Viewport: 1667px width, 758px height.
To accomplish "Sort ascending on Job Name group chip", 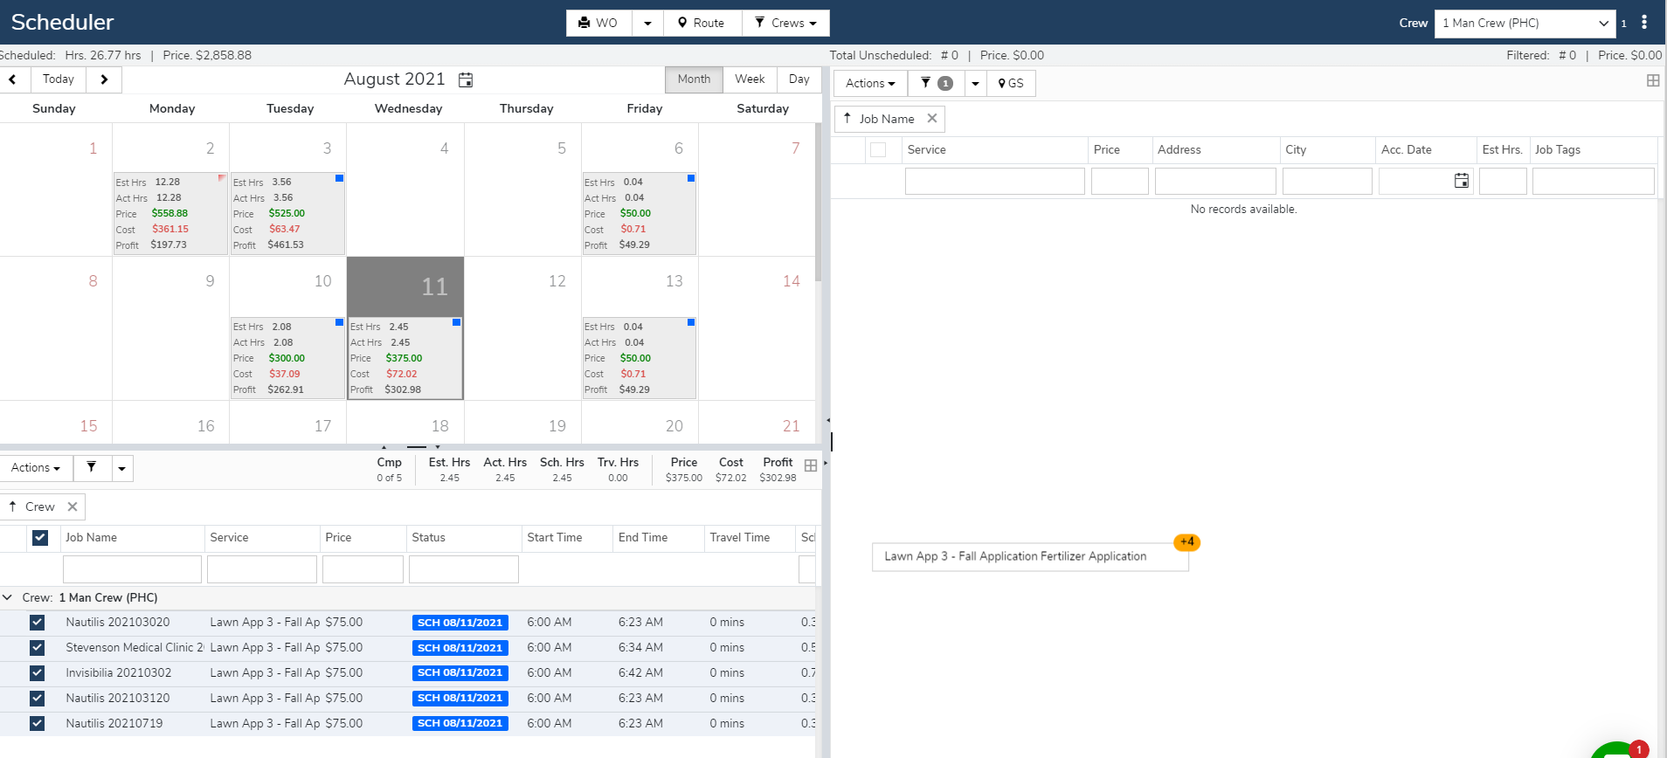I will (847, 118).
